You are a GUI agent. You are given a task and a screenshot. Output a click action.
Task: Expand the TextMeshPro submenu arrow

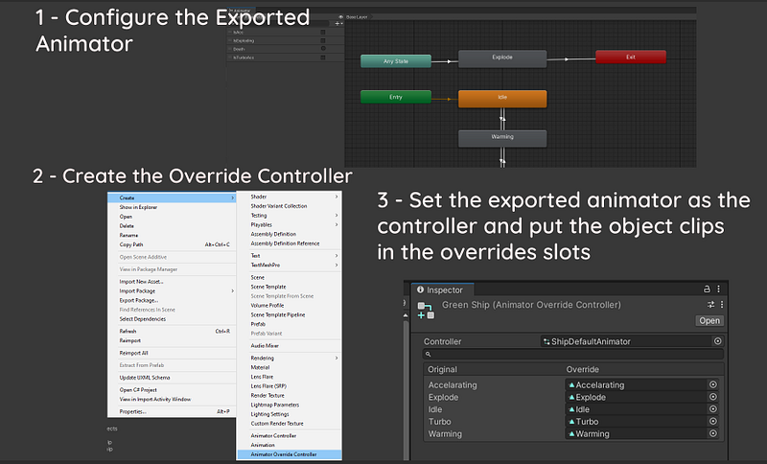tap(337, 265)
